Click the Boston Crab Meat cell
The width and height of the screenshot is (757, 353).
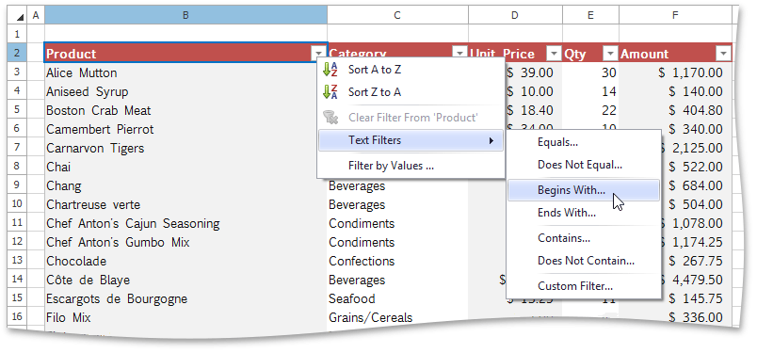click(185, 110)
